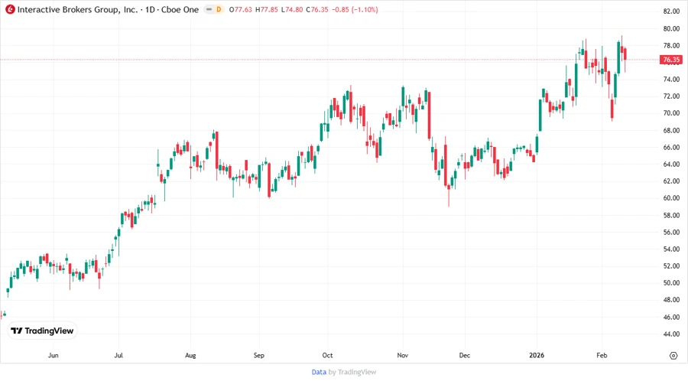Click the 78.00 price axis label
The width and height of the screenshot is (688, 381).
[671, 46]
